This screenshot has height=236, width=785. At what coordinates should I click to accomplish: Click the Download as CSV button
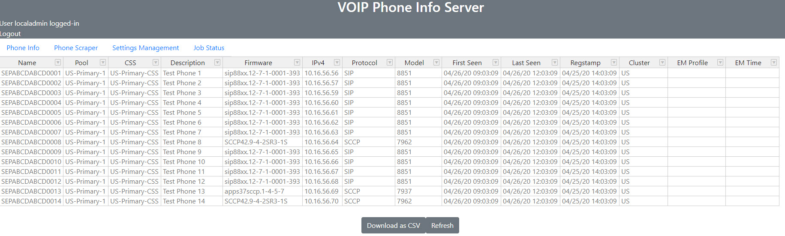point(393,226)
